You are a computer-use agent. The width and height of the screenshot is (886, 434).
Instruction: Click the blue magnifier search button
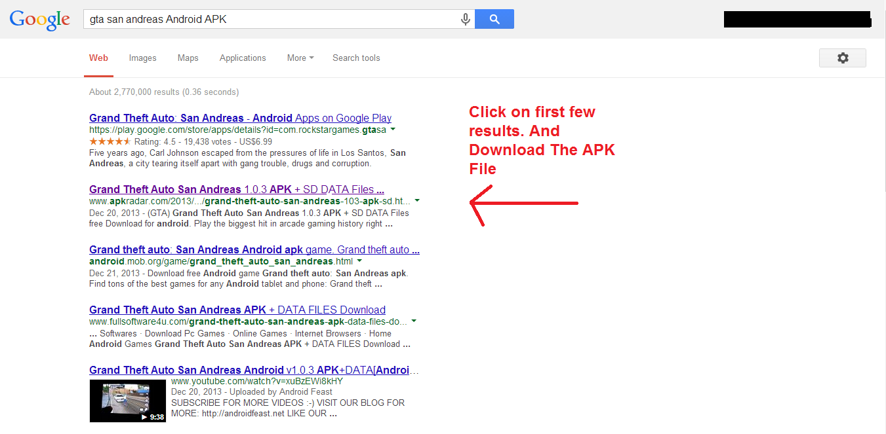pyautogui.click(x=494, y=20)
